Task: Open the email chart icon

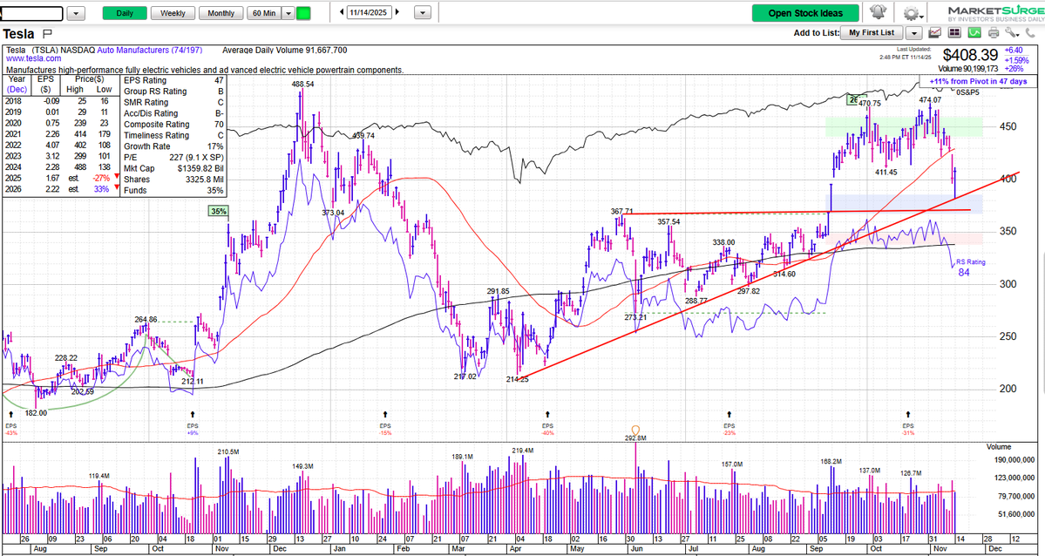Action: pyautogui.click(x=934, y=32)
